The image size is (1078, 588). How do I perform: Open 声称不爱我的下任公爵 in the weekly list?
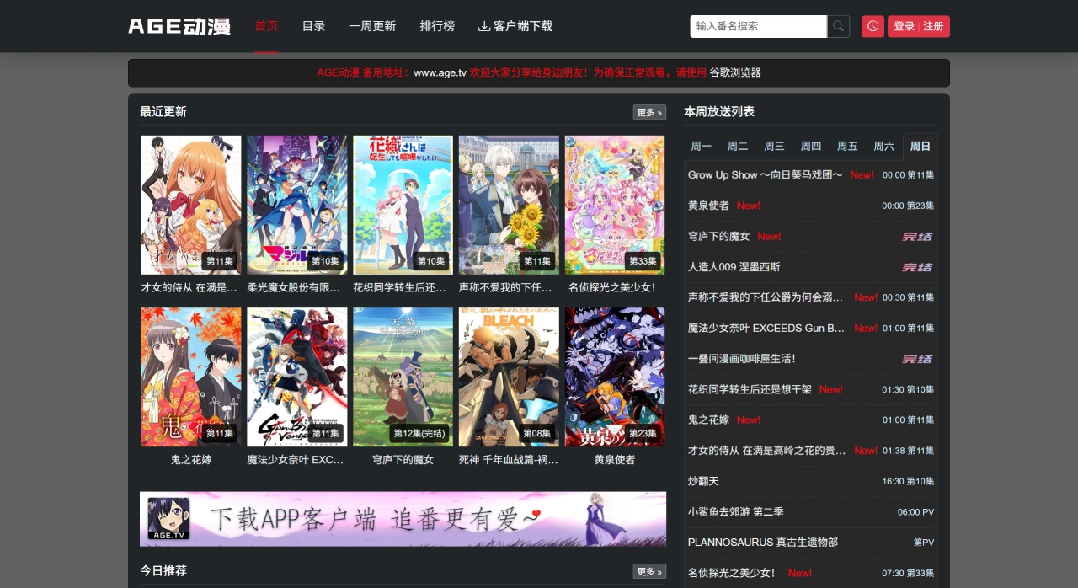(x=766, y=297)
